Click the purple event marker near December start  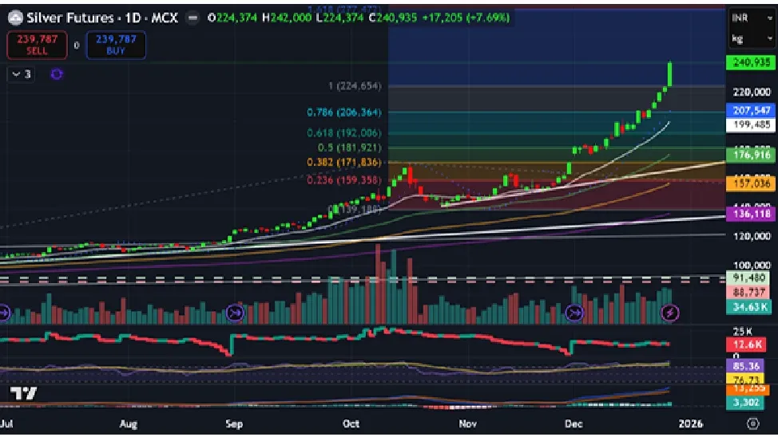pos(574,313)
